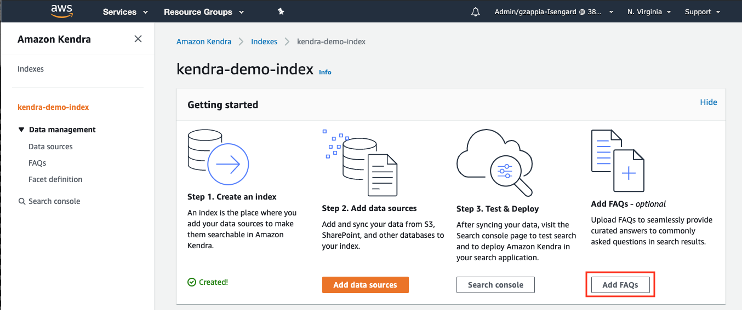Click the pin shortcuts icon
The height and width of the screenshot is (310, 742).
[281, 11]
